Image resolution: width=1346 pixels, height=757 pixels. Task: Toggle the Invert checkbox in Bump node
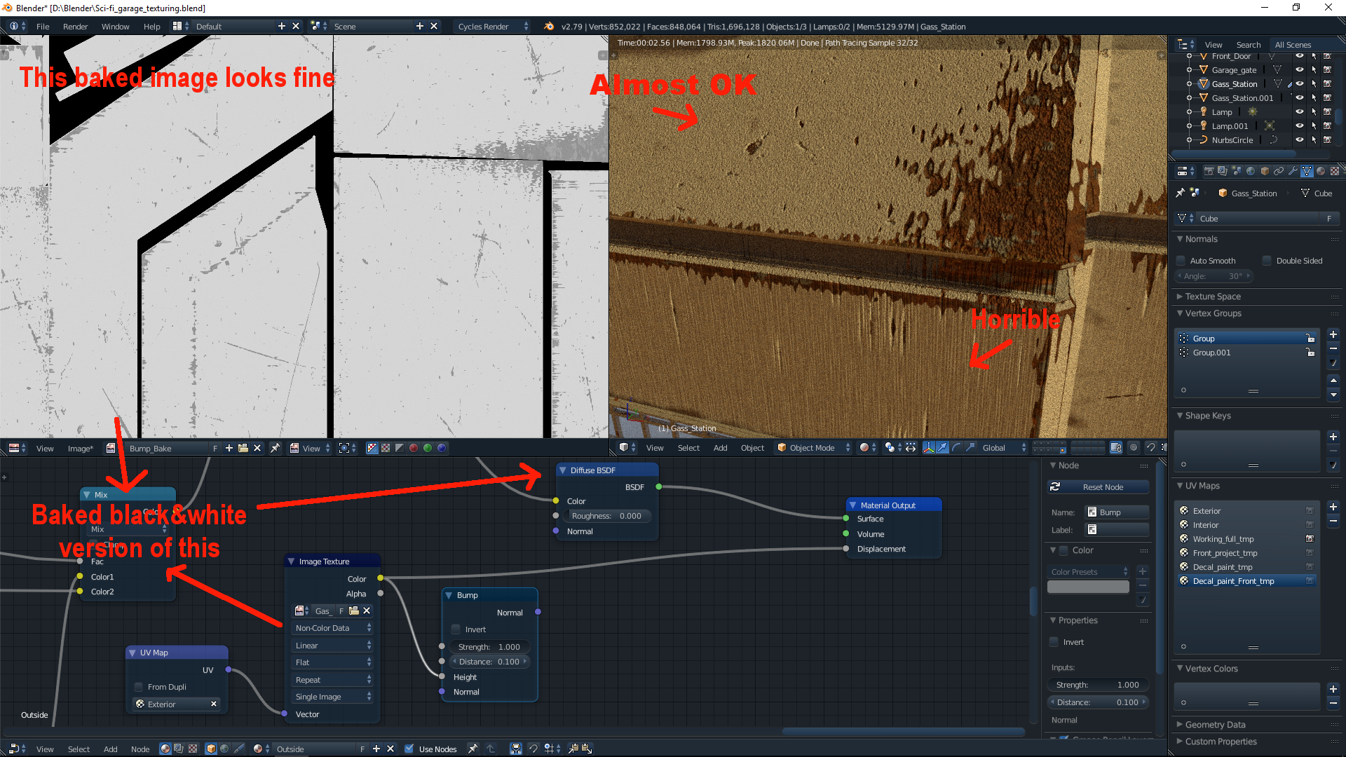456,629
